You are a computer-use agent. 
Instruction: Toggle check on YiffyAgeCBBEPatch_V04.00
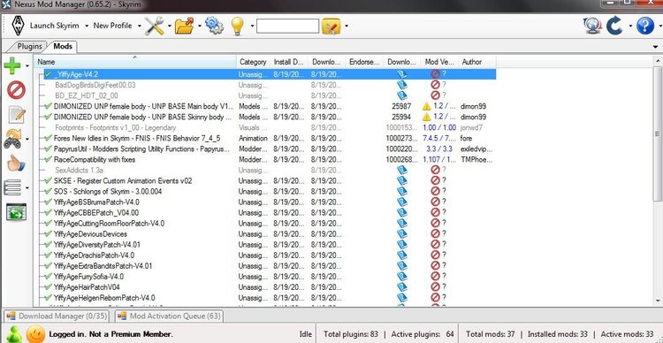click(49, 213)
